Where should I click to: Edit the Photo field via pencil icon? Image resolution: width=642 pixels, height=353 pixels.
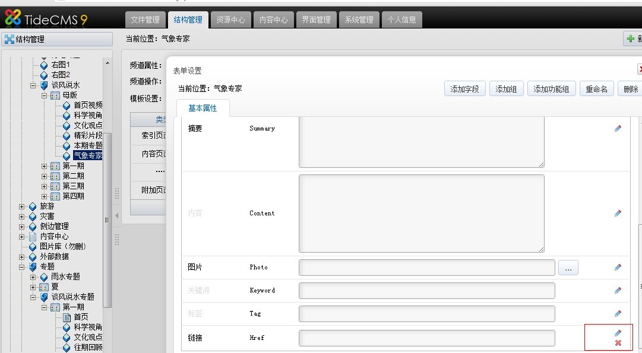click(618, 267)
